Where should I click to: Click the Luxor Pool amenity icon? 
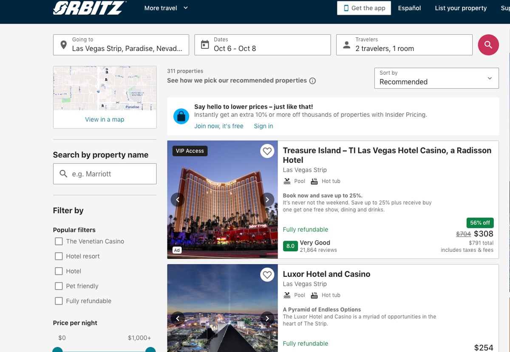tap(287, 296)
